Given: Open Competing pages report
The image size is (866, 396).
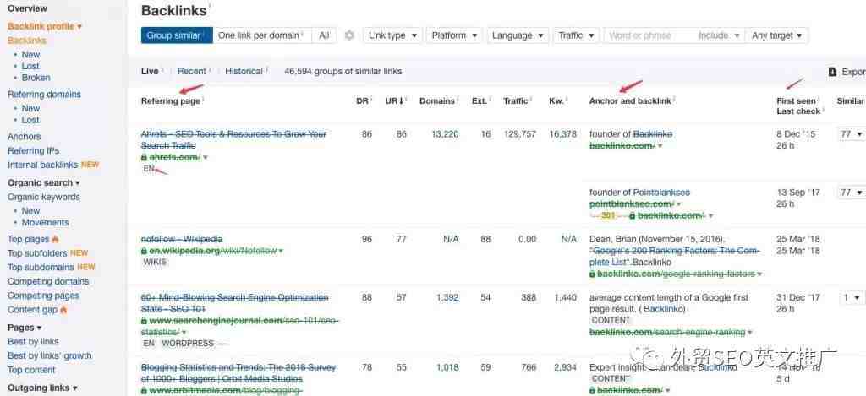Looking at the screenshot, I should [43, 296].
